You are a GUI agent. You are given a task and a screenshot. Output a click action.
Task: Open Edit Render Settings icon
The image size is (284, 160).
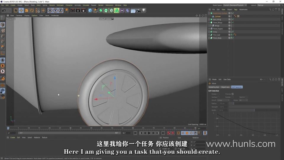(x=83, y=11)
